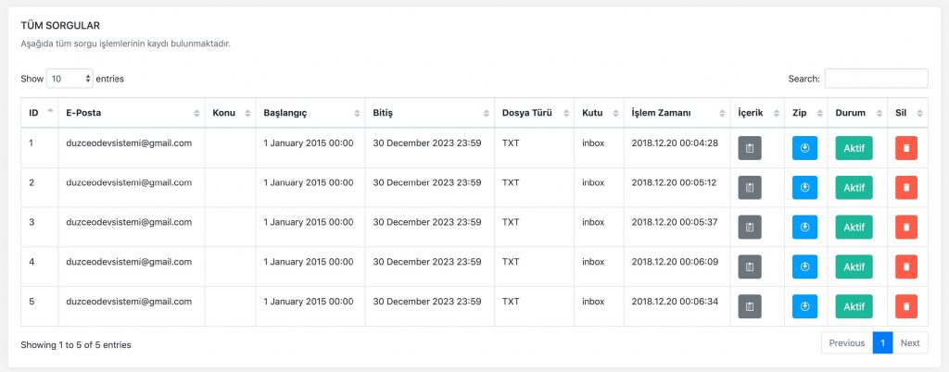The width and height of the screenshot is (949, 372).
Task: Download zip for query ID 4
Action: tap(804, 267)
